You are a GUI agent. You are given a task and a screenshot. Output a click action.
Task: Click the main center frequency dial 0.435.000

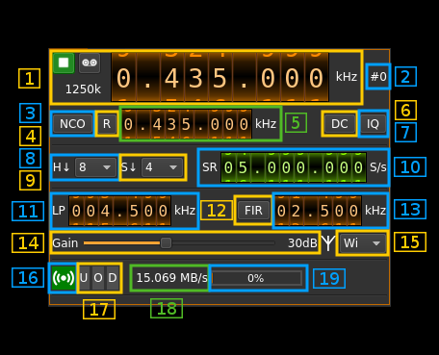coord(220,77)
